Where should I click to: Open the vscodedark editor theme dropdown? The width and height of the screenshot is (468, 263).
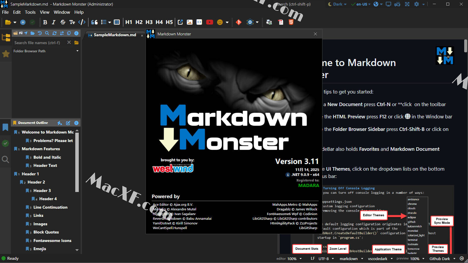point(380,259)
